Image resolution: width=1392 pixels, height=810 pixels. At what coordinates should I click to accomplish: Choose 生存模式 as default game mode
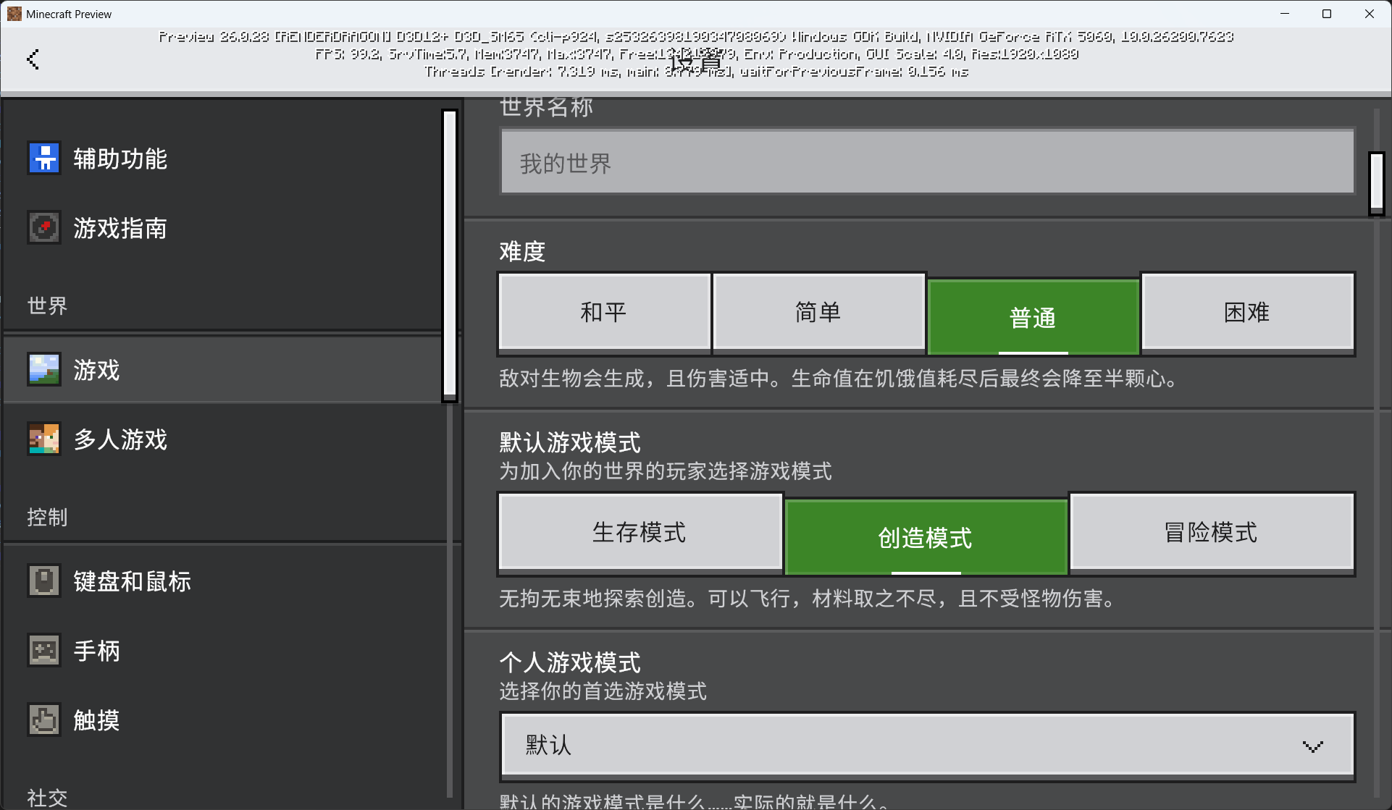pyautogui.click(x=640, y=532)
